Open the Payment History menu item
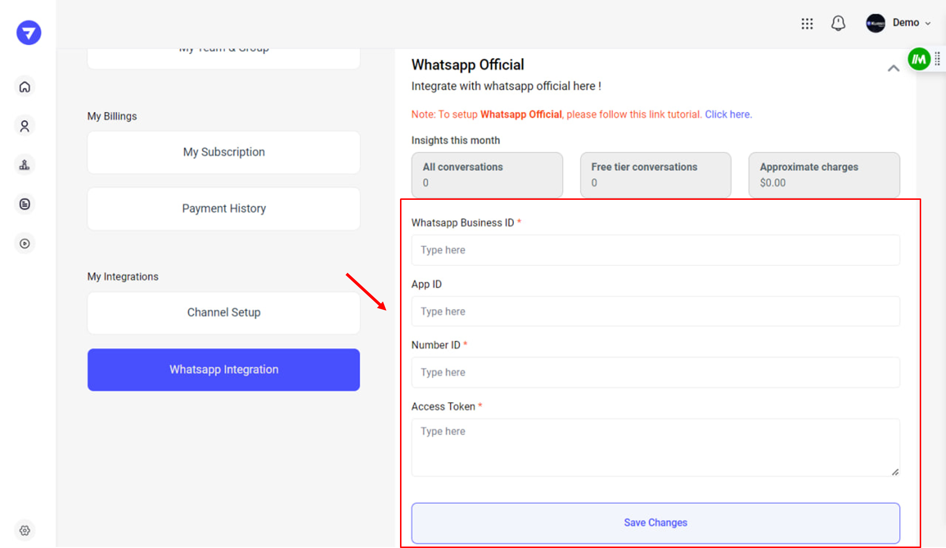This screenshot has width=946, height=548. 224,209
